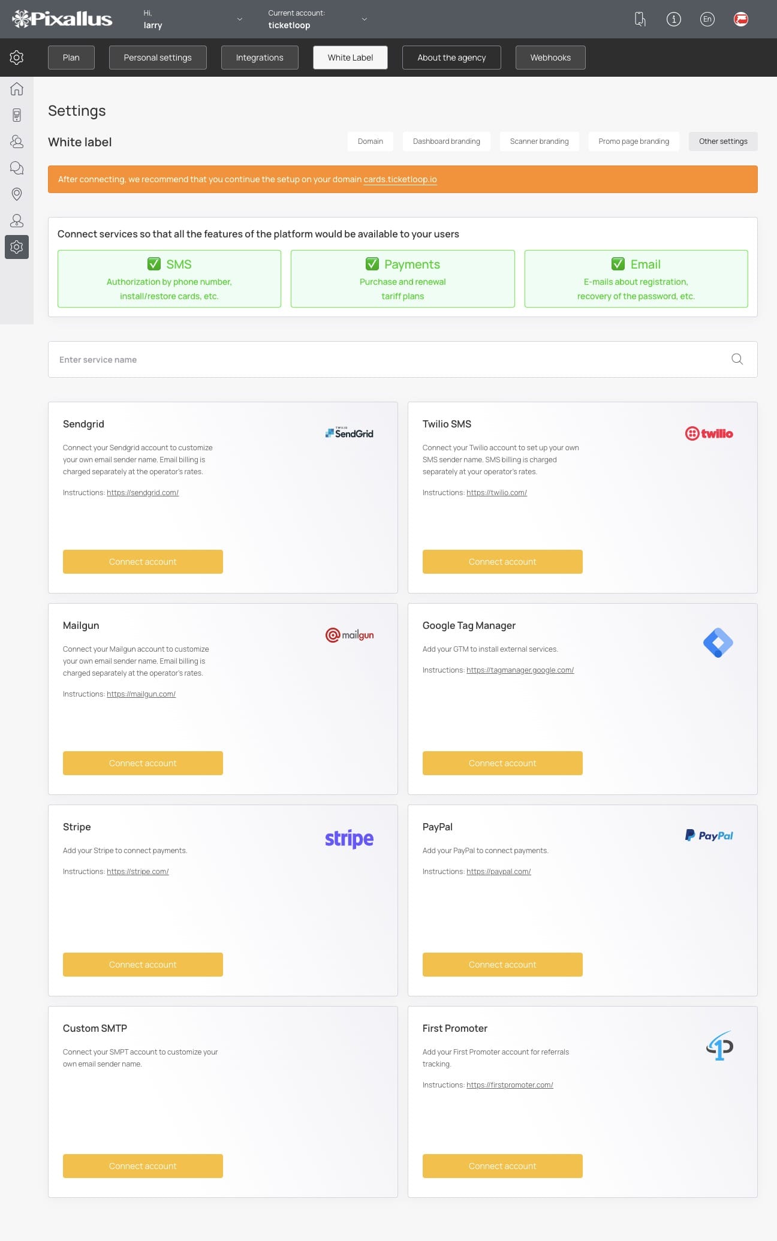Switch to Domain sub-tab

click(x=371, y=141)
